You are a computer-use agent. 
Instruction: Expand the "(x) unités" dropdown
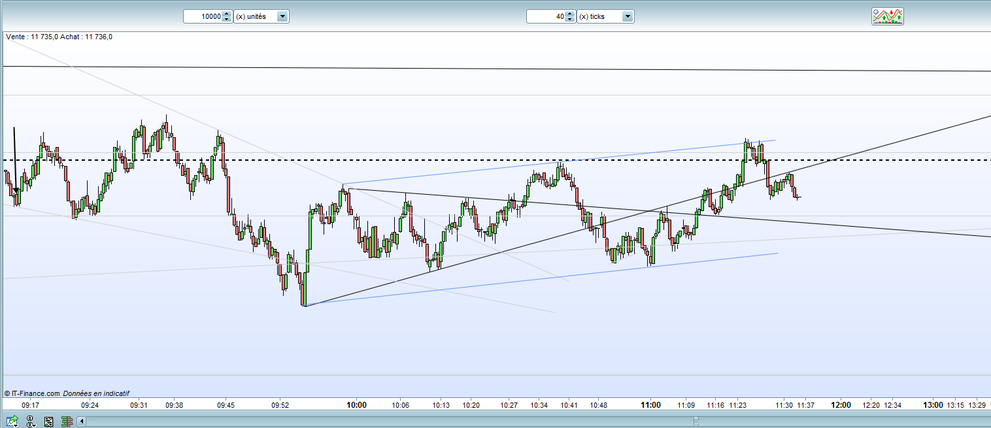282,16
